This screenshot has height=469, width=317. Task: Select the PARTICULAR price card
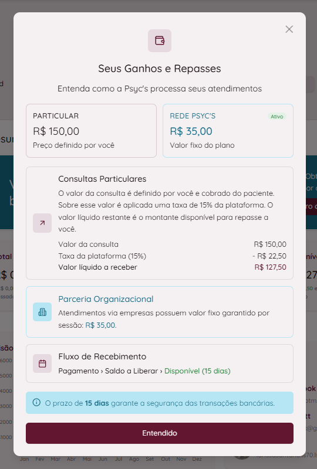[x=92, y=131]
